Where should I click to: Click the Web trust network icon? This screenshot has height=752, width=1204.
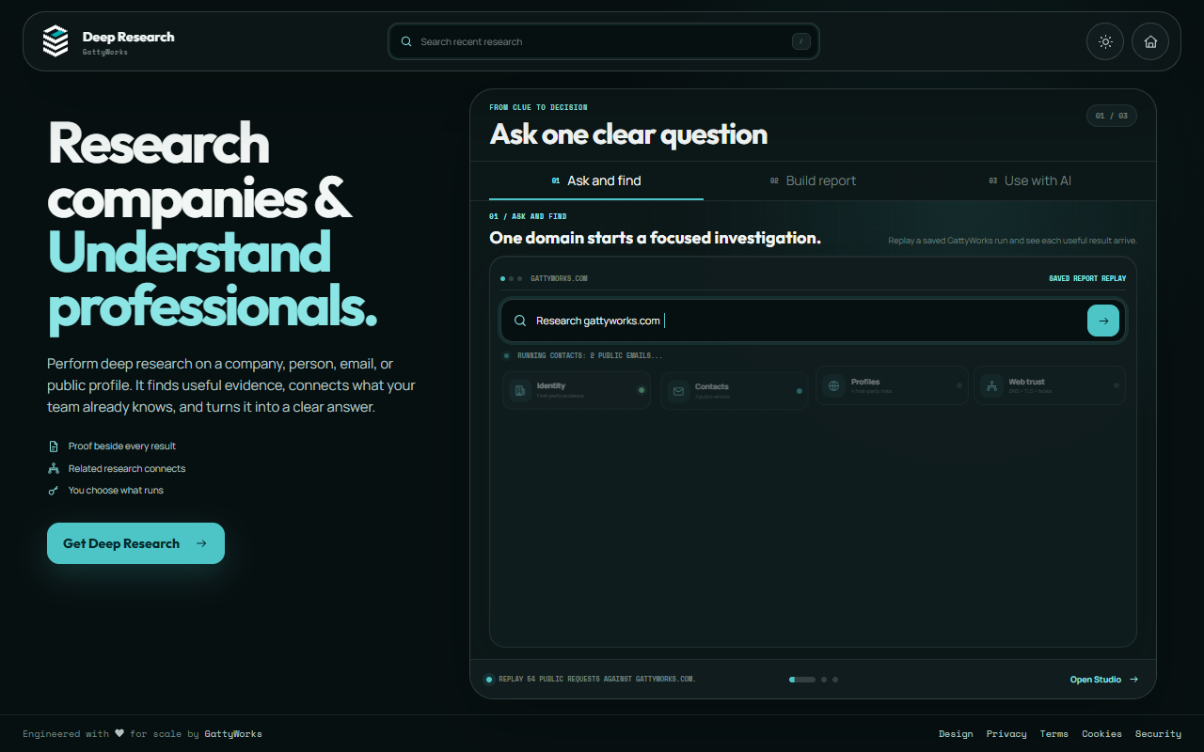pos(991,385)
